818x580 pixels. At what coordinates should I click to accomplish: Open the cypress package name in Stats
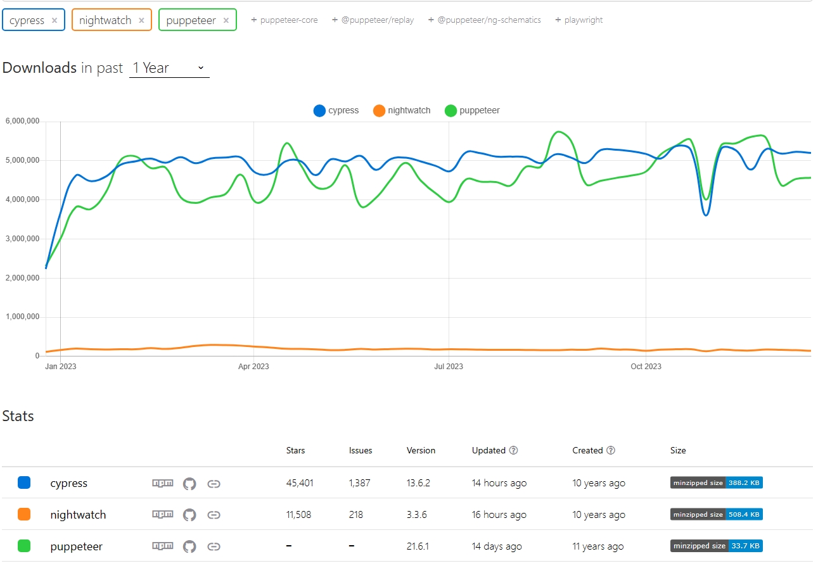coord(69,484)
